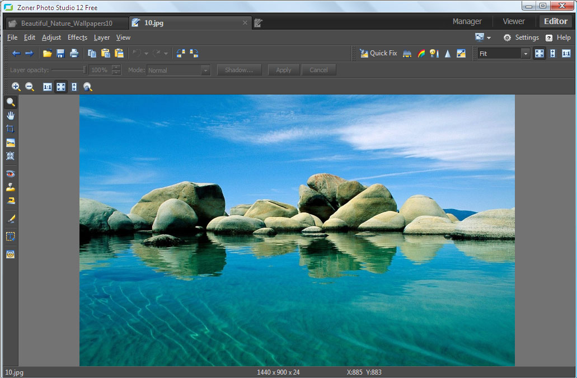This screenshot has height=378, width=577.
Task: Select the Iron smoothing tool
Action: coord(10,201)
